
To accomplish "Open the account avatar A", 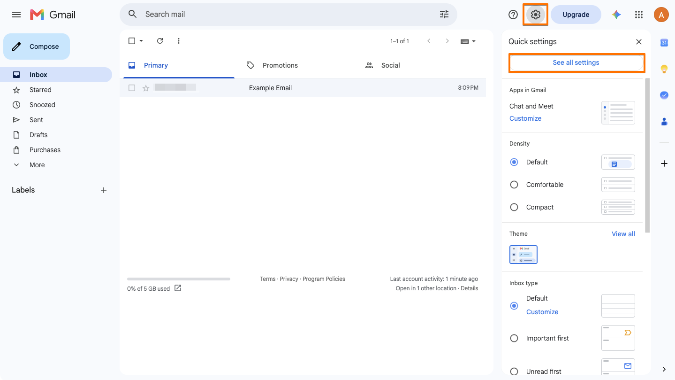I will (661, 15).
